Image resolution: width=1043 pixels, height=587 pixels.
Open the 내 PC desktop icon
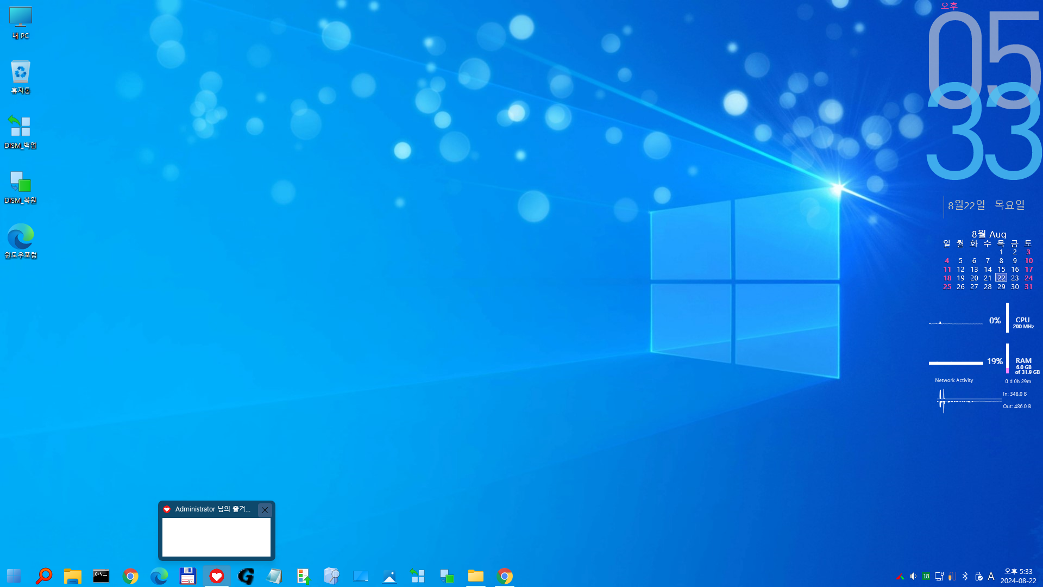click(21, 23)
